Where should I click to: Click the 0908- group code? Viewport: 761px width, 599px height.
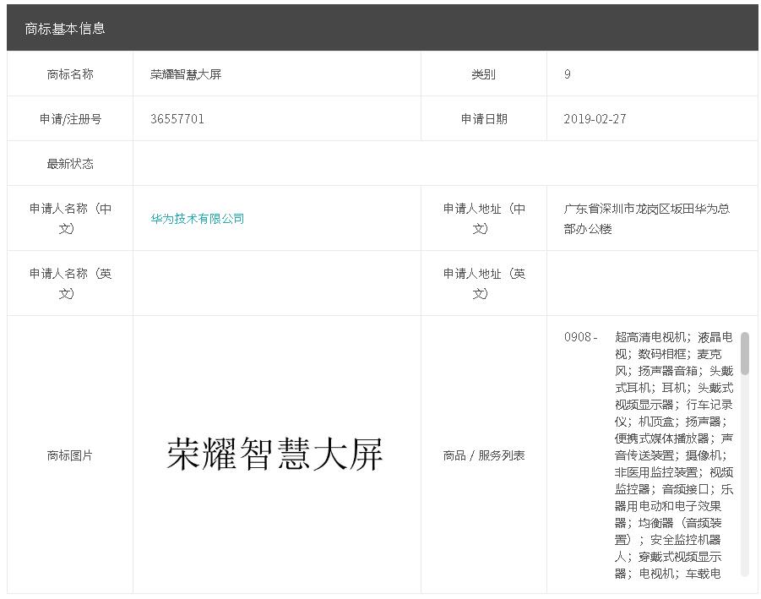coord(580,337)
